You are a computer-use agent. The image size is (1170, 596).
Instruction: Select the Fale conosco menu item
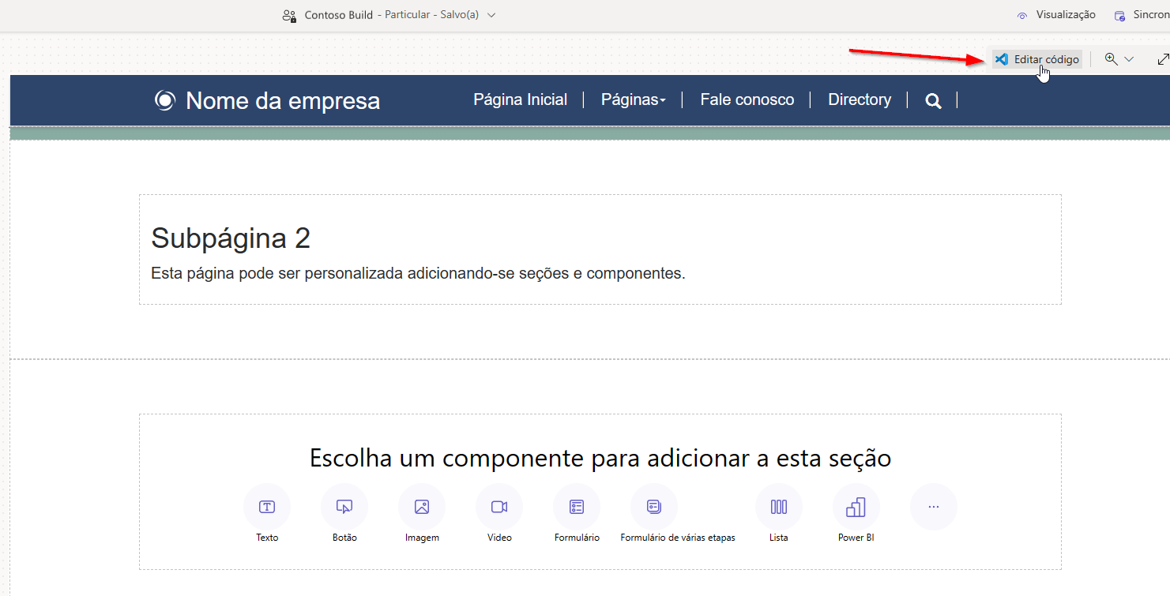pyautogui.click(x=747, y=99)
